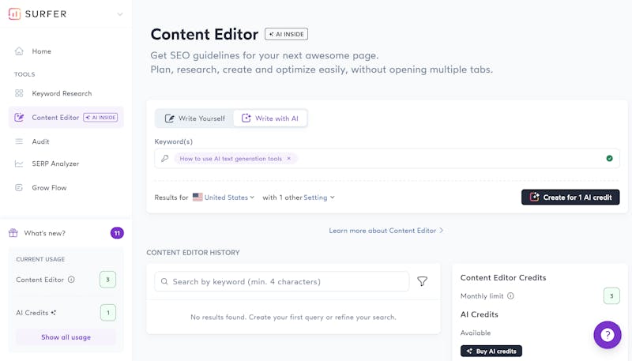Show info for Content Editor usage
632x361 pixels.
pyautogui.click(x=71, y=280)
